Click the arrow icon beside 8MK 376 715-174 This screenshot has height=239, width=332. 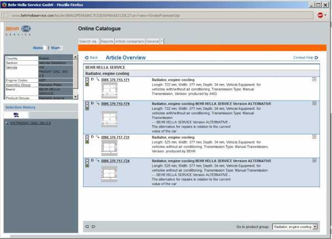92,103
